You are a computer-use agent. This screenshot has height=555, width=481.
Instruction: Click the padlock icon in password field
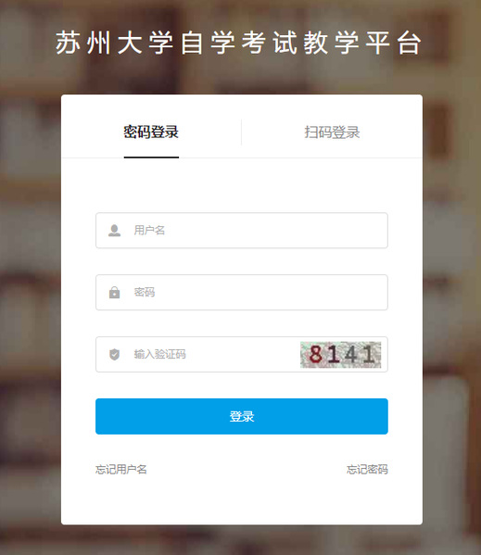tap(114, 293)
